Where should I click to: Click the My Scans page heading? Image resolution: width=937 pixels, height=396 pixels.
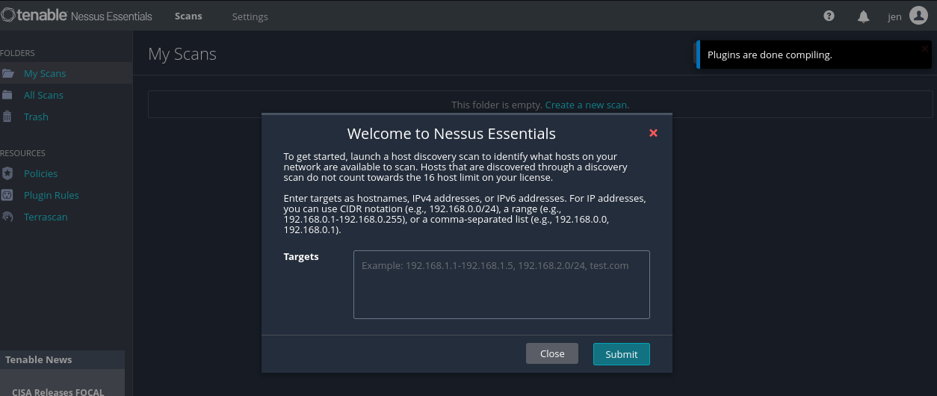click(x=182, y=54)
